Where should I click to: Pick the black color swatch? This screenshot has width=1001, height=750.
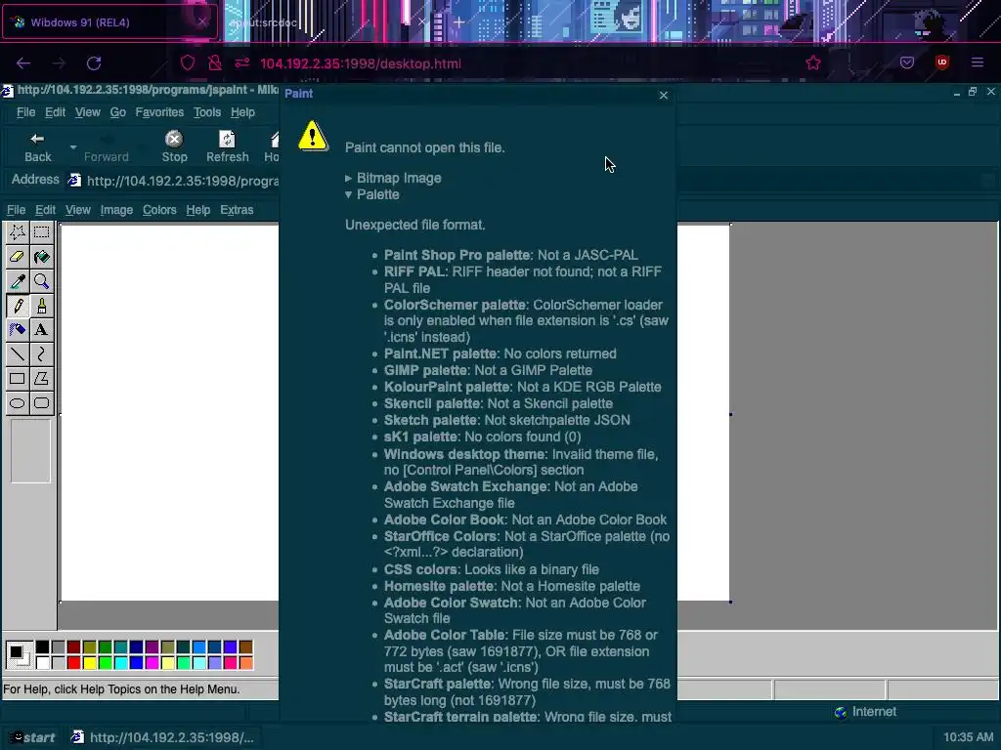[x=42, y=647]
